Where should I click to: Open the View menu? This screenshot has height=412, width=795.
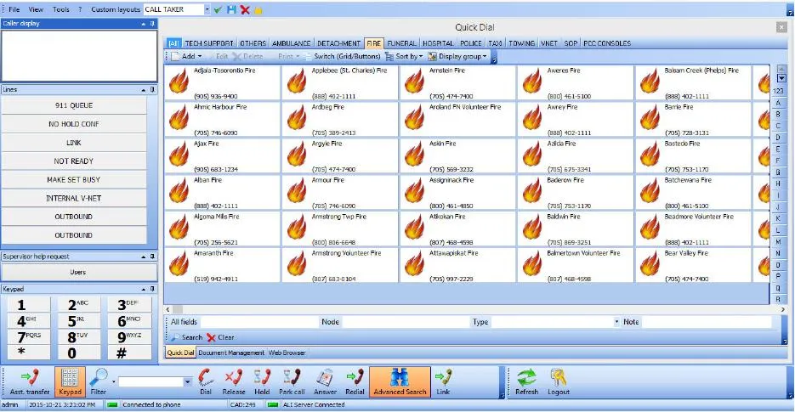pos(36,9)
